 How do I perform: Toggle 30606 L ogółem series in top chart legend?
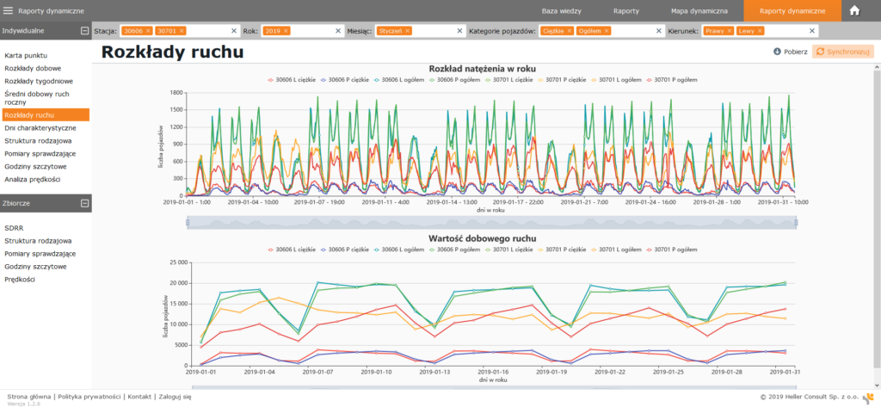point(399,80)
